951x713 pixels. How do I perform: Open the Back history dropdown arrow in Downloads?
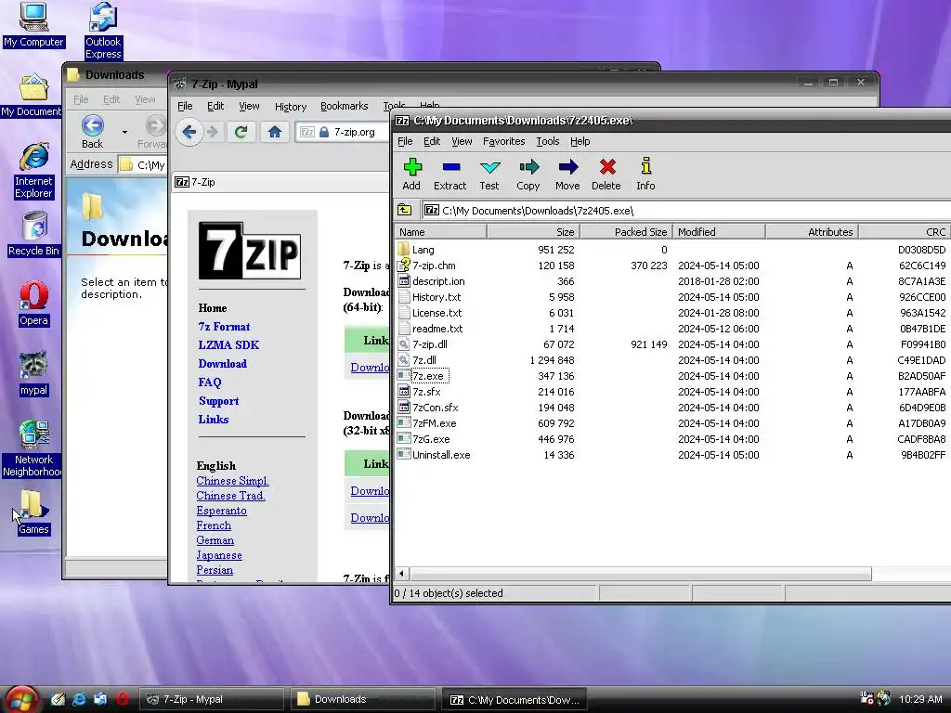click(125, 132)
